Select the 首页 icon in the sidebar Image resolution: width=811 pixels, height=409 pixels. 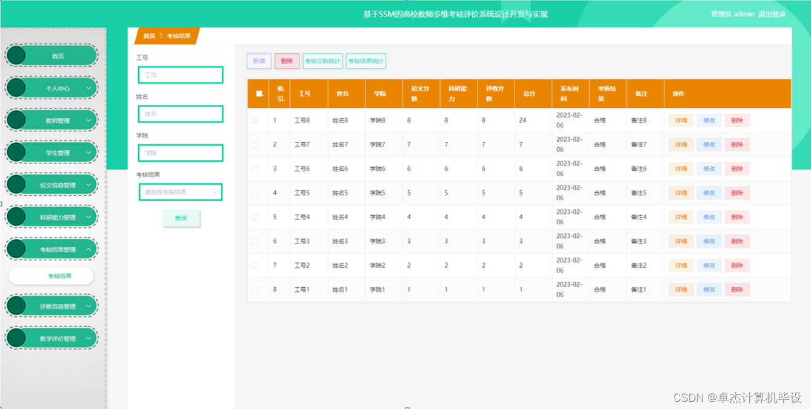[x=17, y=55]
